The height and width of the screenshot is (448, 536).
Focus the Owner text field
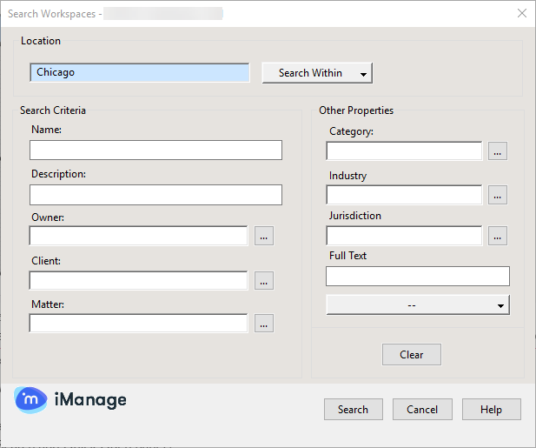click(138, 236)
